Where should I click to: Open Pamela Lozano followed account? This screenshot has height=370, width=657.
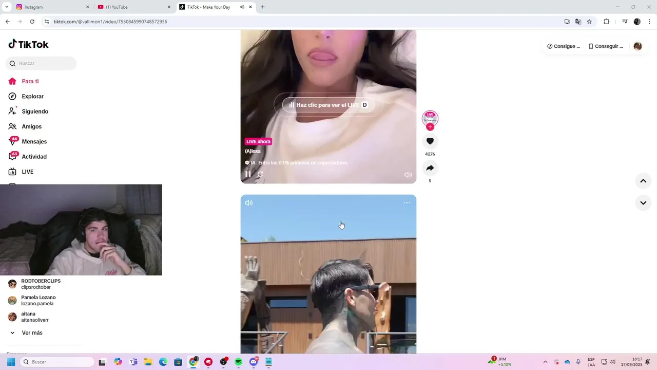click(32, 301)
